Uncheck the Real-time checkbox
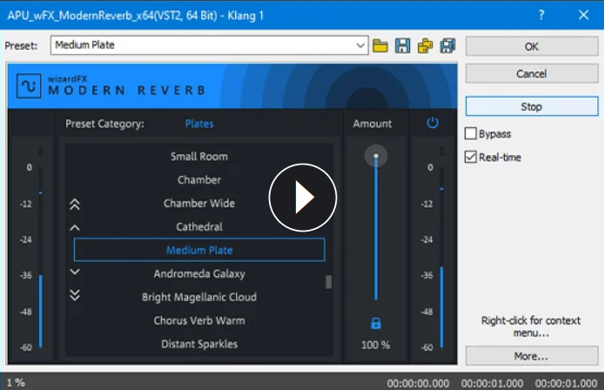604x390 pixels. coord(471,157)
